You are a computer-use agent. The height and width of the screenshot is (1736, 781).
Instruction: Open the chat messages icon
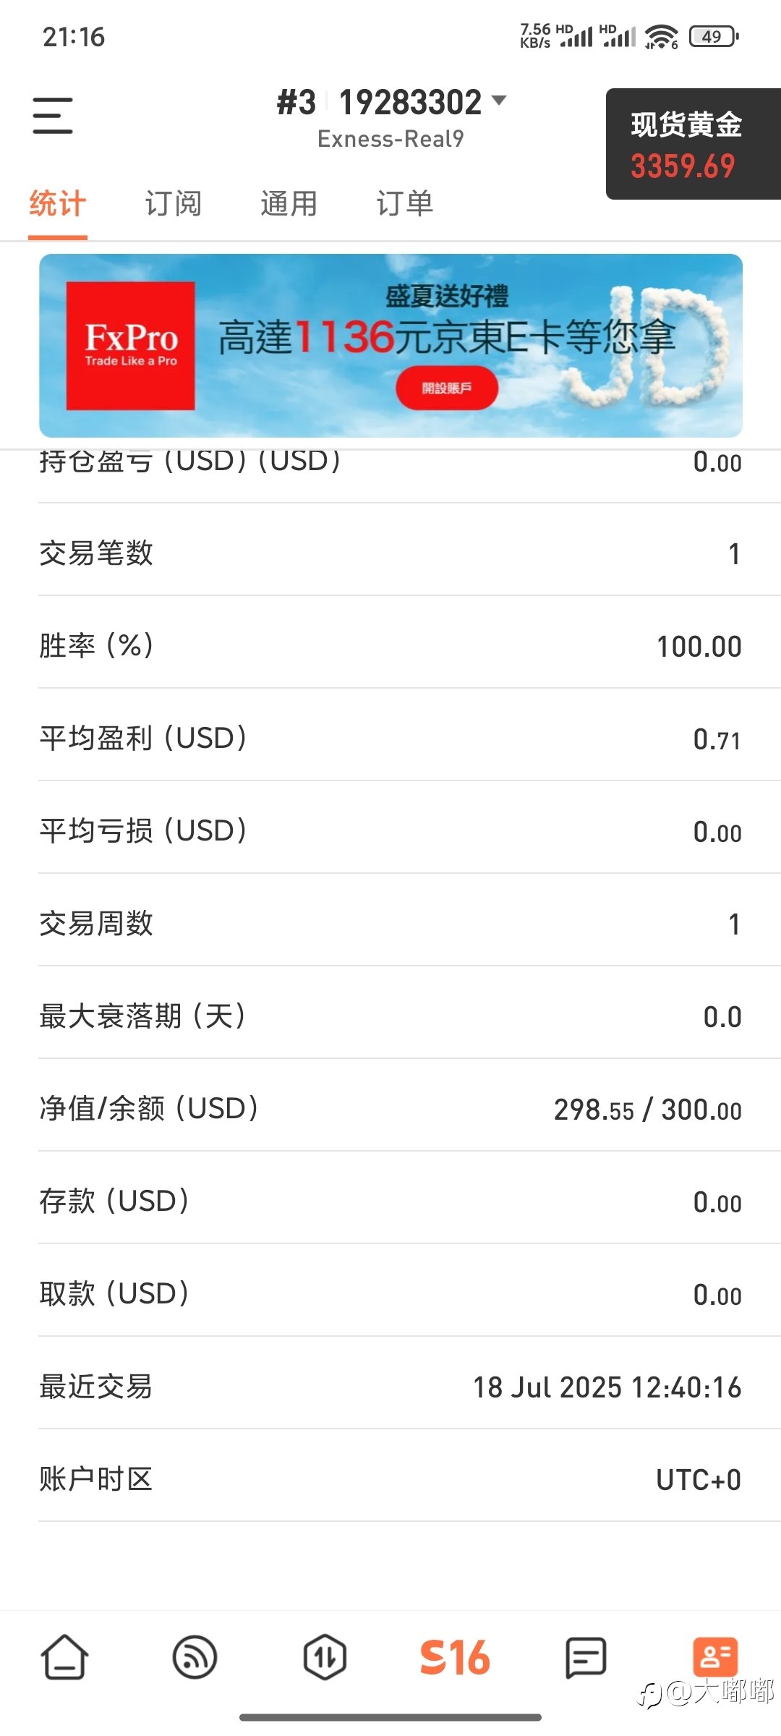point(585,1657)
